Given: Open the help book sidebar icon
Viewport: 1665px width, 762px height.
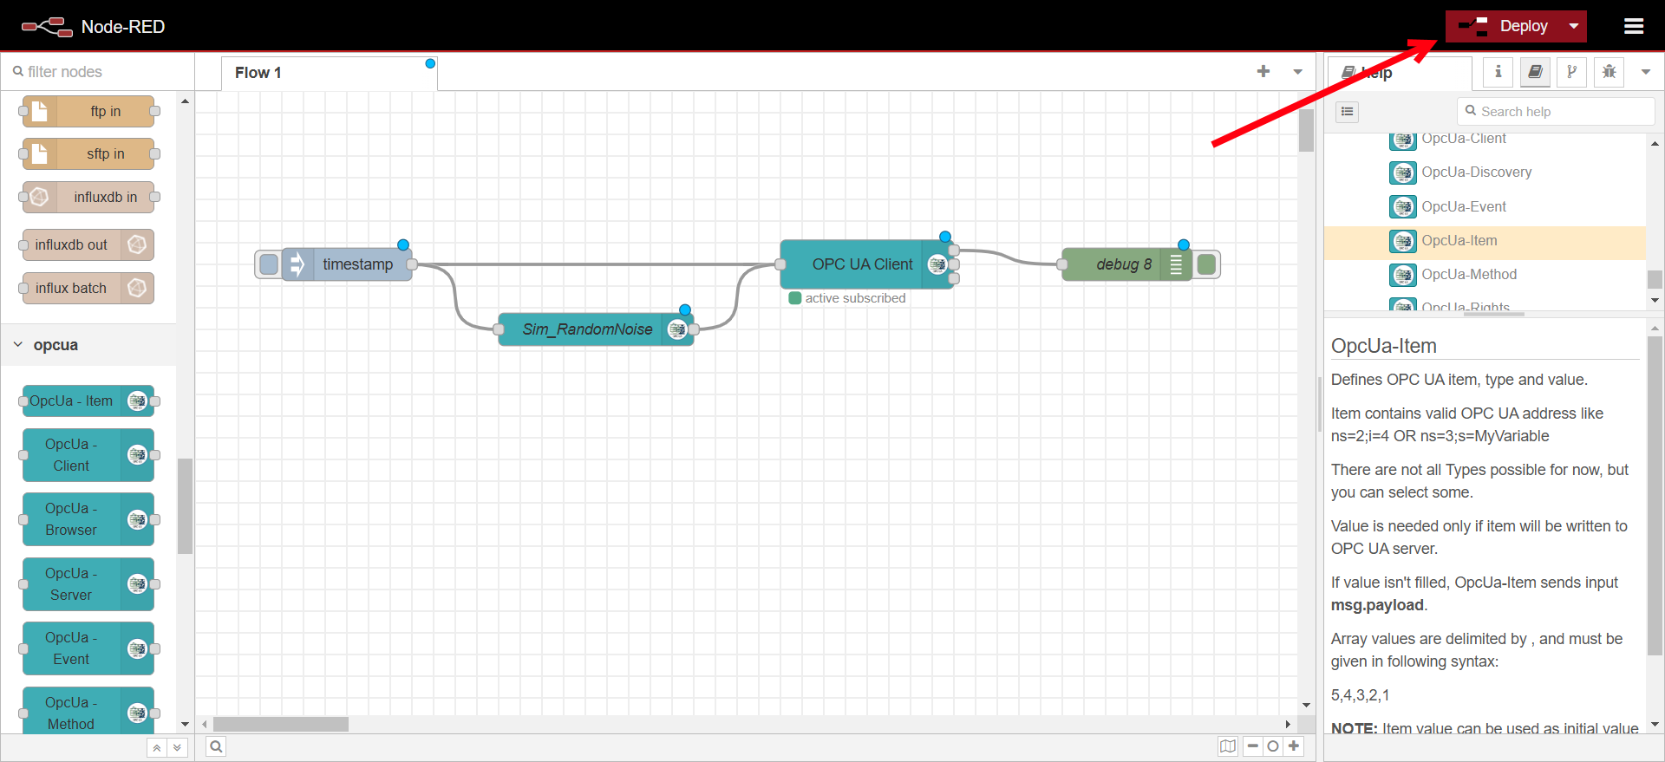Looking at the screenshot, I should [1535, 72].
